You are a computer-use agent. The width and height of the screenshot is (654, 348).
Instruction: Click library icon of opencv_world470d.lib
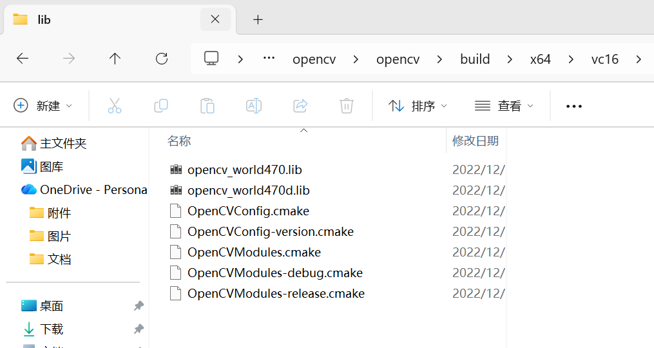176,190
